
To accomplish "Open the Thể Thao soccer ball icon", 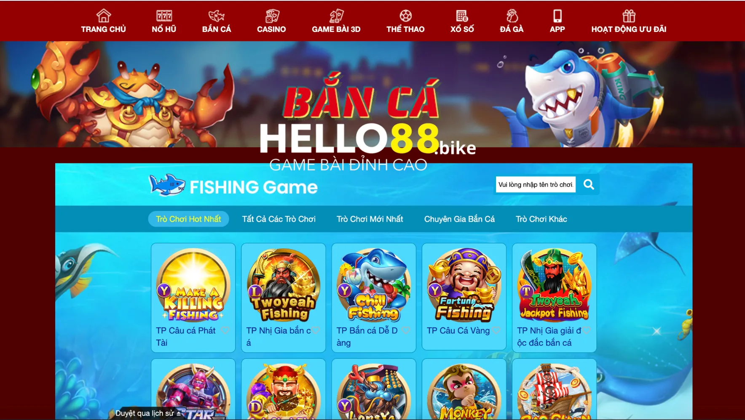I will point(405,16).
